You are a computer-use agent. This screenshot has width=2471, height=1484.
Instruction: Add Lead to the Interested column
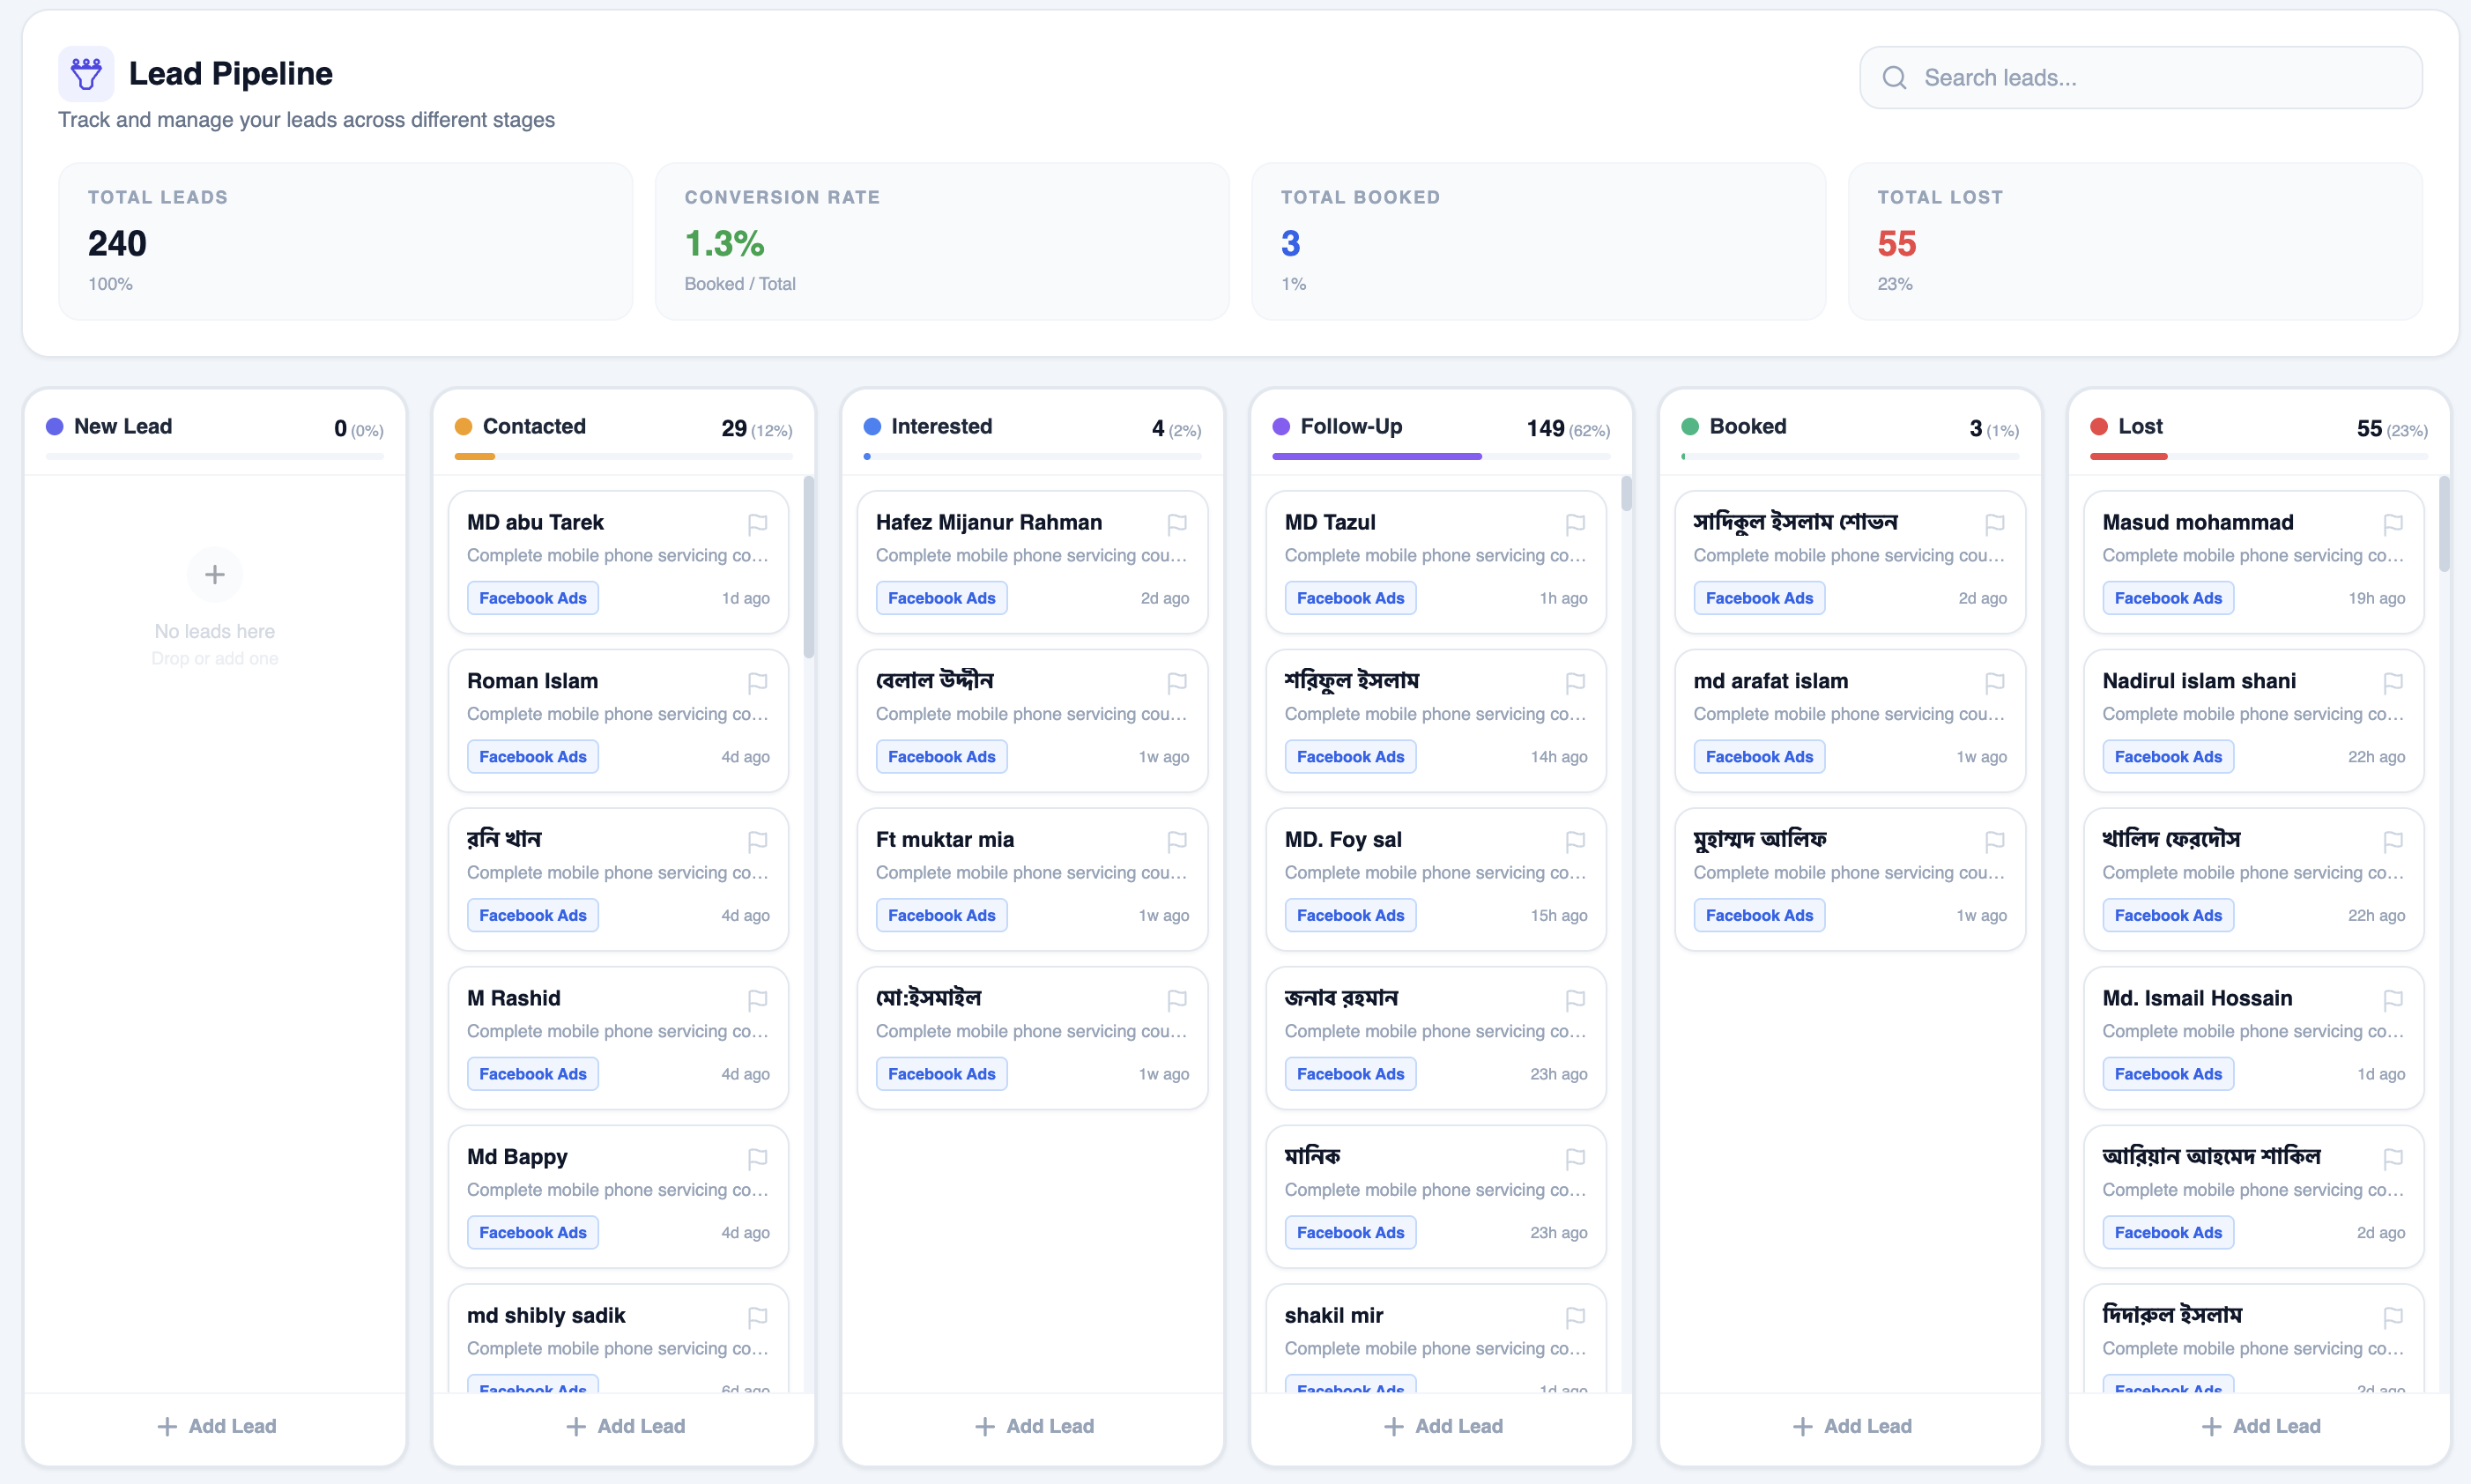(1034, 1426)
